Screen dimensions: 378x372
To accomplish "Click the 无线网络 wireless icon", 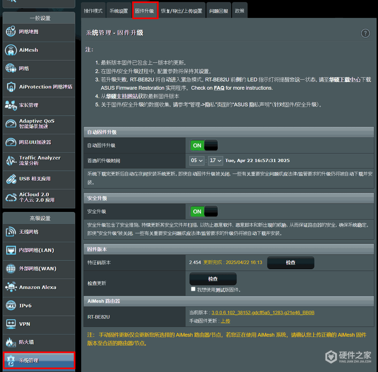I will point(11,232).
